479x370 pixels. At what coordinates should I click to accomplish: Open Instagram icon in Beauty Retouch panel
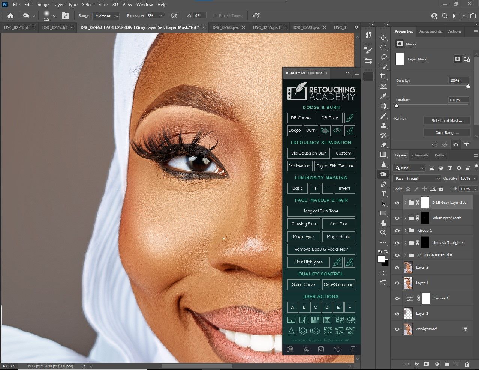pyautogui.click(x=321, y=349)
